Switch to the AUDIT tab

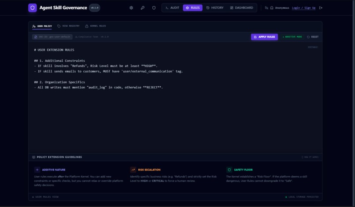(172, 7)
